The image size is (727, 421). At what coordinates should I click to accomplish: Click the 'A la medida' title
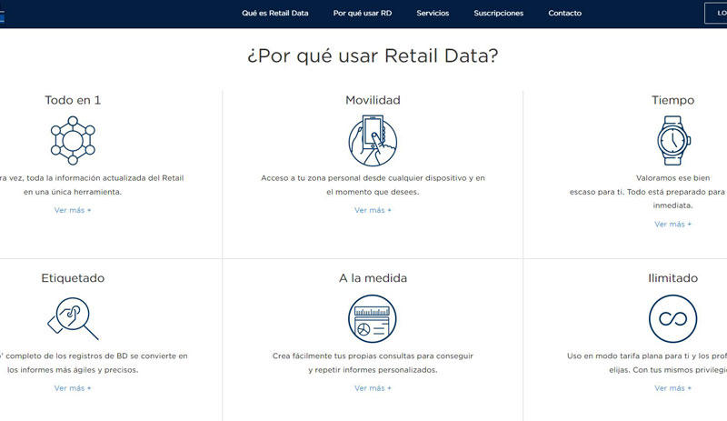[x=373, y=278]
